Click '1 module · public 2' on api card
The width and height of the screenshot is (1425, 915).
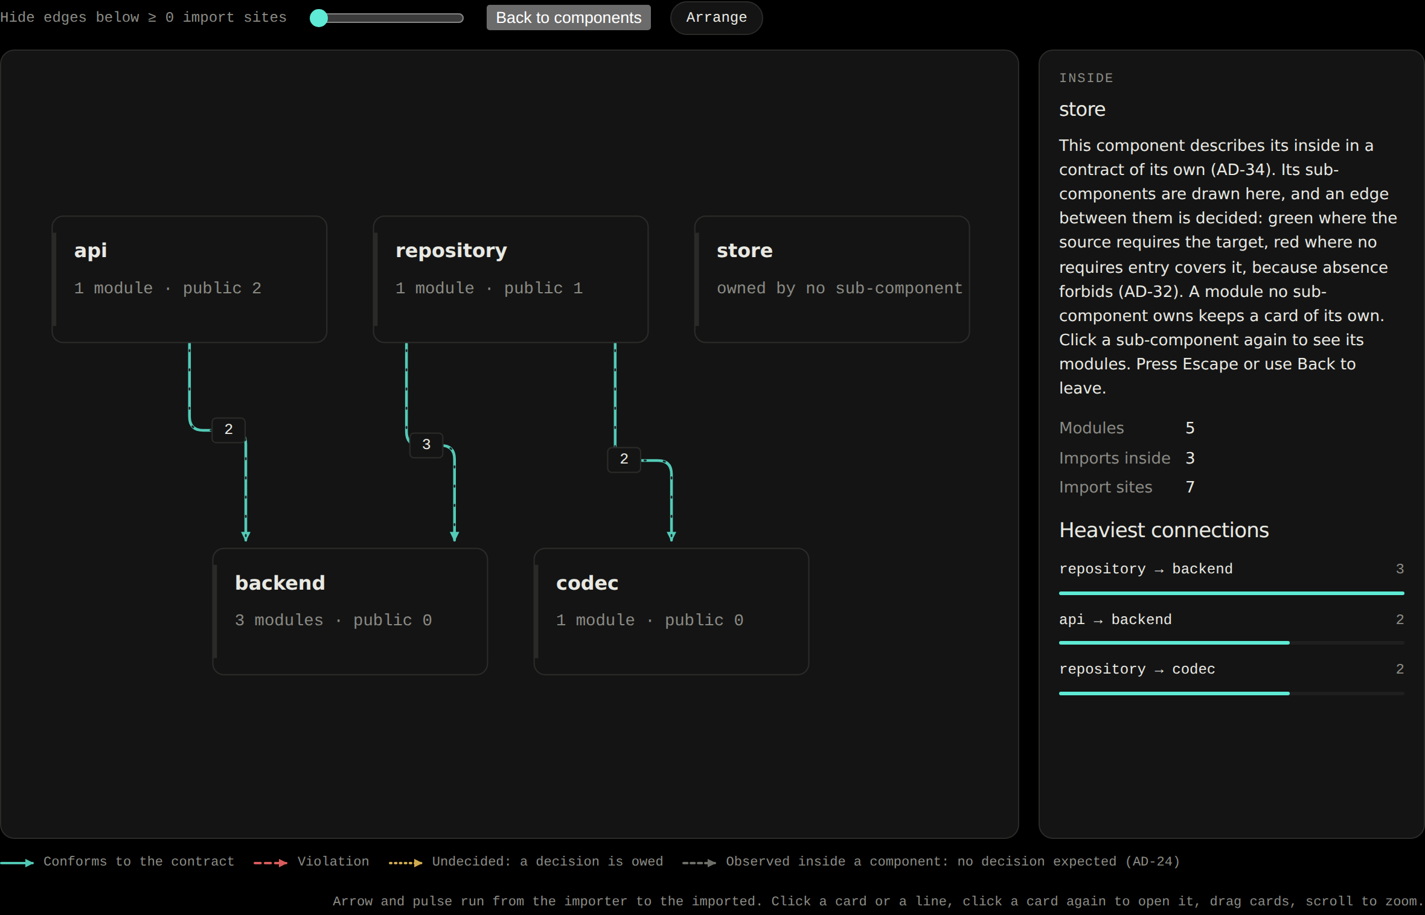pyautogui.click(x=168, y=289)
